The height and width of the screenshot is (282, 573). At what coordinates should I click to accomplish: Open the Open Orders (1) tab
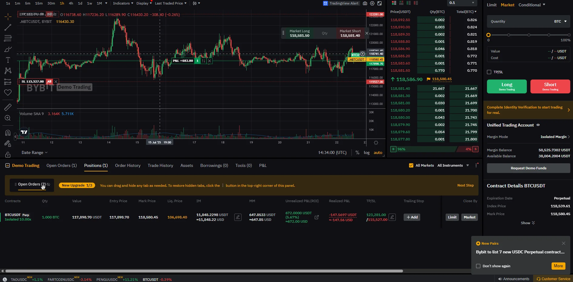tap(62, 165)
